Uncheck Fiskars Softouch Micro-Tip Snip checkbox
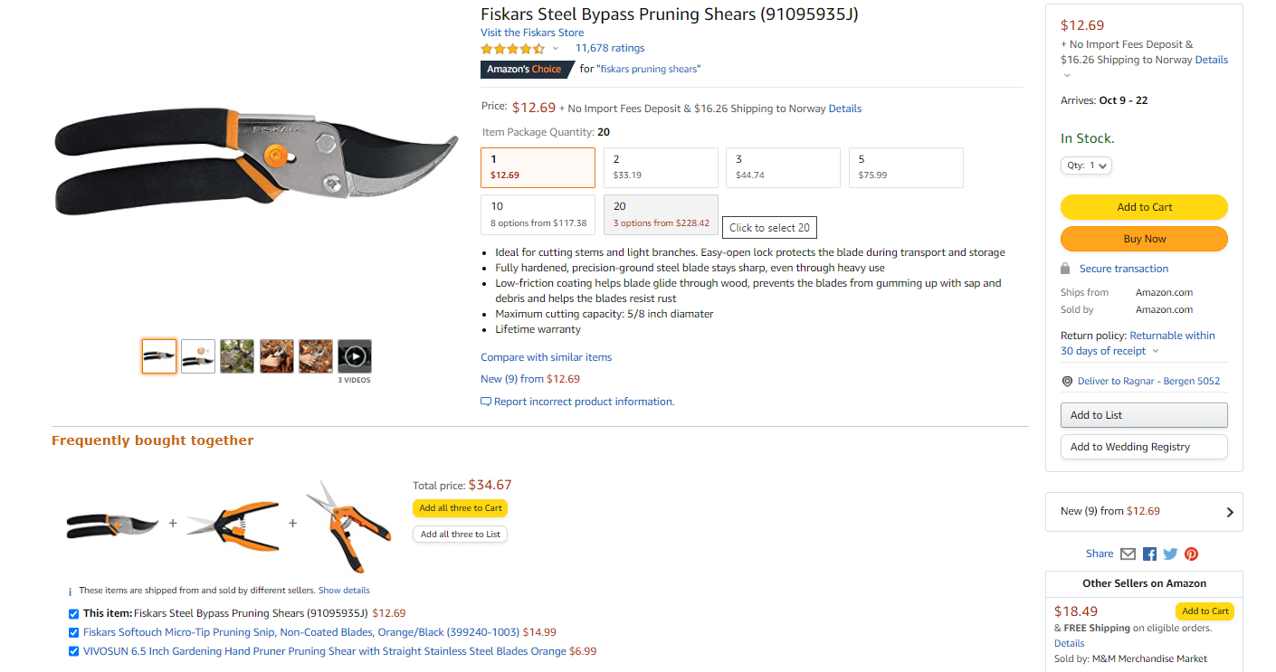Viewport: 1276px width, 672px height. (x=74, y=632)
